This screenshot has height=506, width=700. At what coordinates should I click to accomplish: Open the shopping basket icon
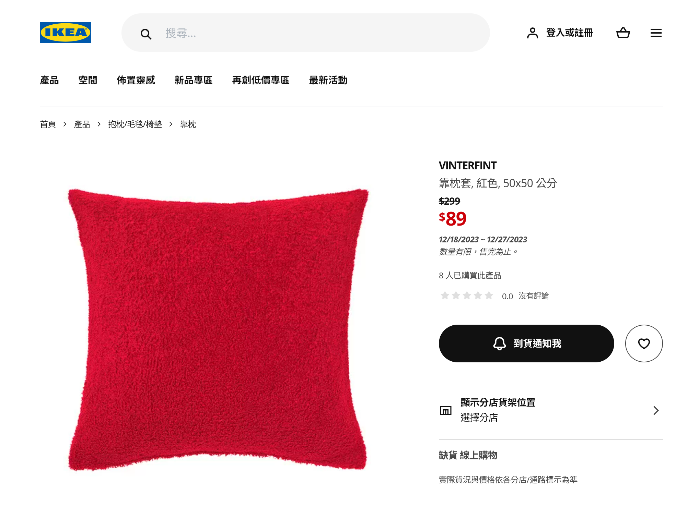623,33
